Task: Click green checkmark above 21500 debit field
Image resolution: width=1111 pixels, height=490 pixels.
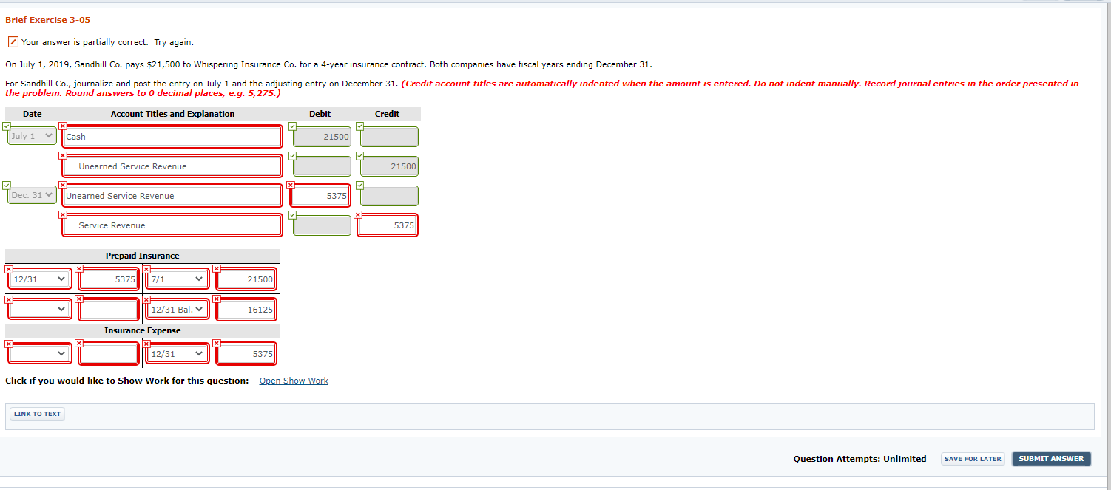Action: click(291, 126)
